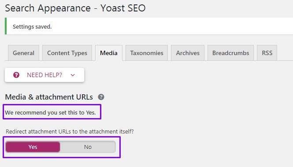This screenshot has height=167, width=293.
Task: Click the 'Redirect attachment URLs to the attachment itself?' label
Action: coord(70,131)
